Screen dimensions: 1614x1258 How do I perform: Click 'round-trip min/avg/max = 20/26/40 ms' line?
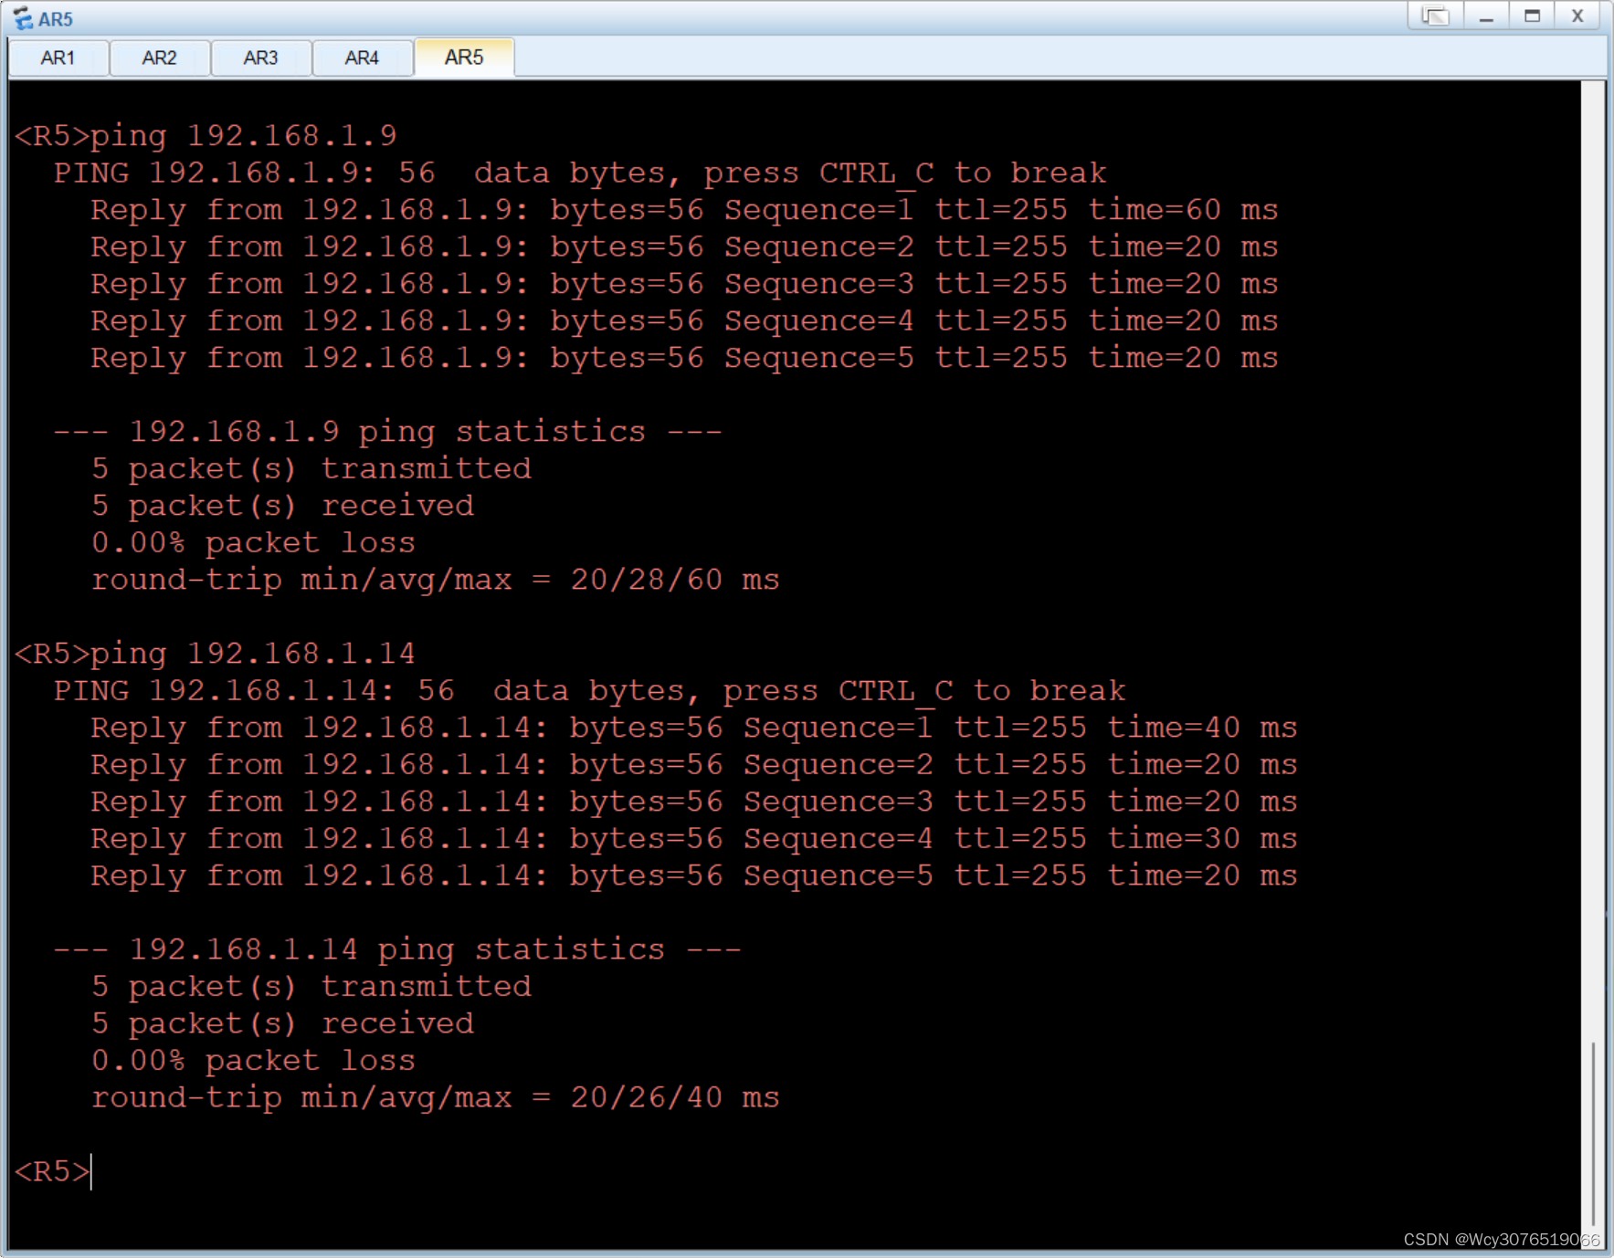[x=436, y=1097]
